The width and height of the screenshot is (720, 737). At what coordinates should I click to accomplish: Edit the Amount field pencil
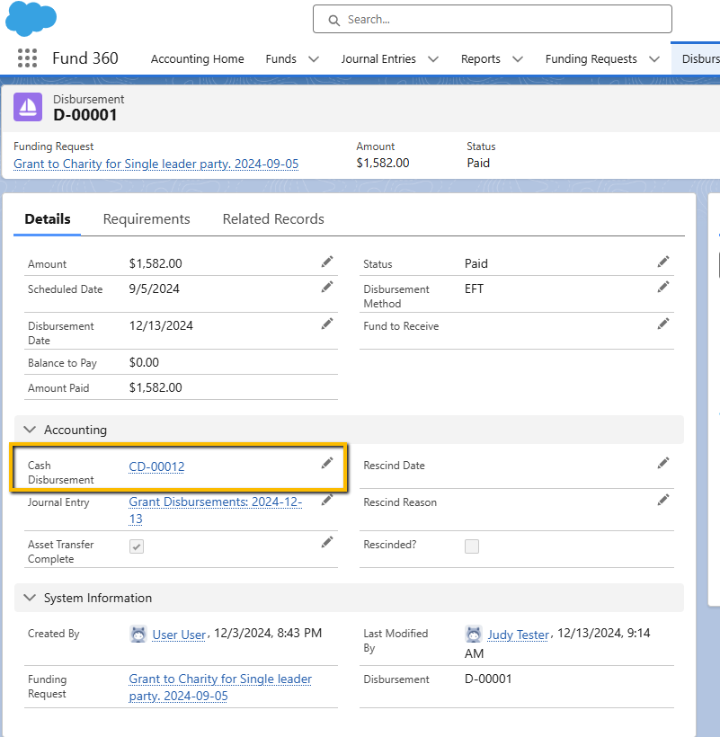[x=327, y=262]
